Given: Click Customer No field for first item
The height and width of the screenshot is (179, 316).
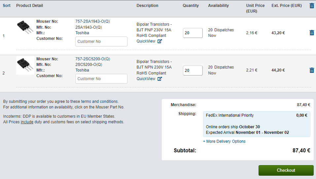Looking at the screenshot, I should coord(101,42).
